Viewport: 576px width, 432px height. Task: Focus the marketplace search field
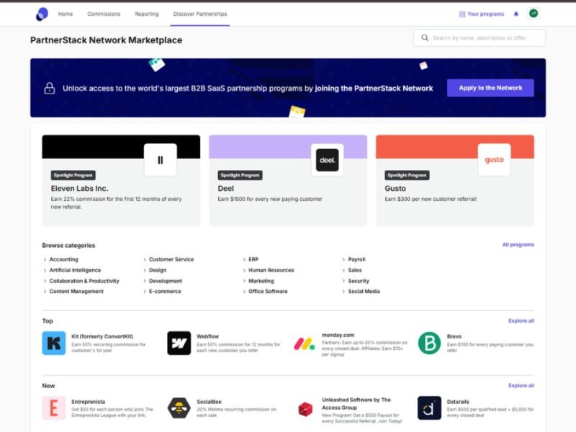(x=480, y=38)
